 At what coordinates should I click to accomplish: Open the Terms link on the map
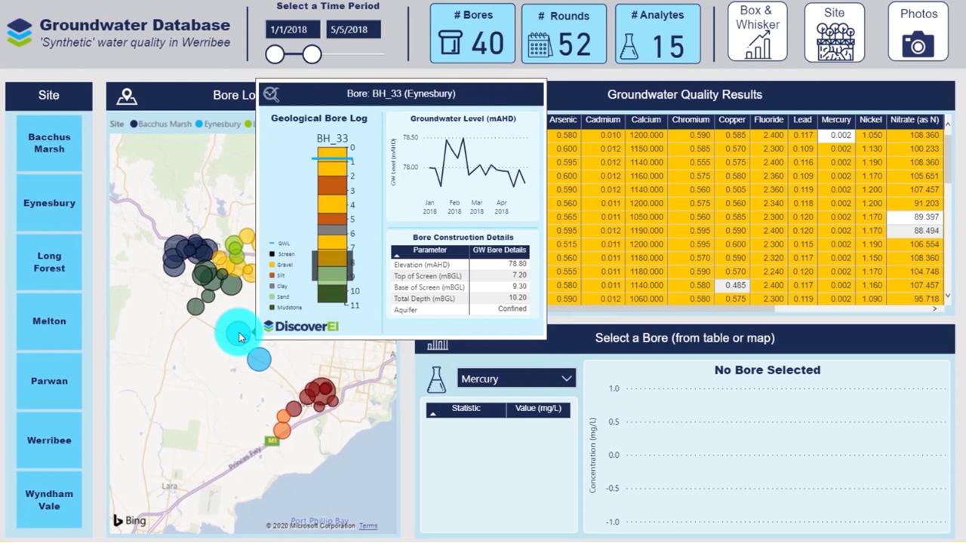(x=368, y=526)
